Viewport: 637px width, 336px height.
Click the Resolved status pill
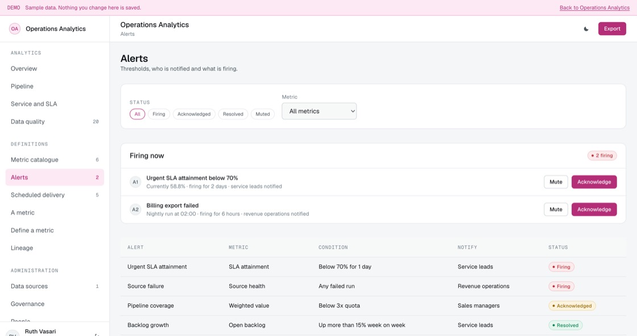565,325
